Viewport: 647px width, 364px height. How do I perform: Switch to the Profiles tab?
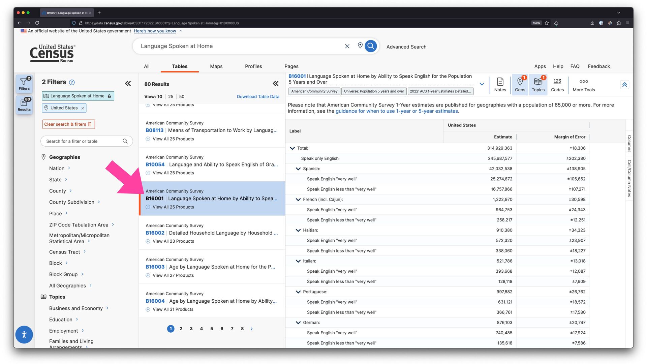tap(253, 66)
